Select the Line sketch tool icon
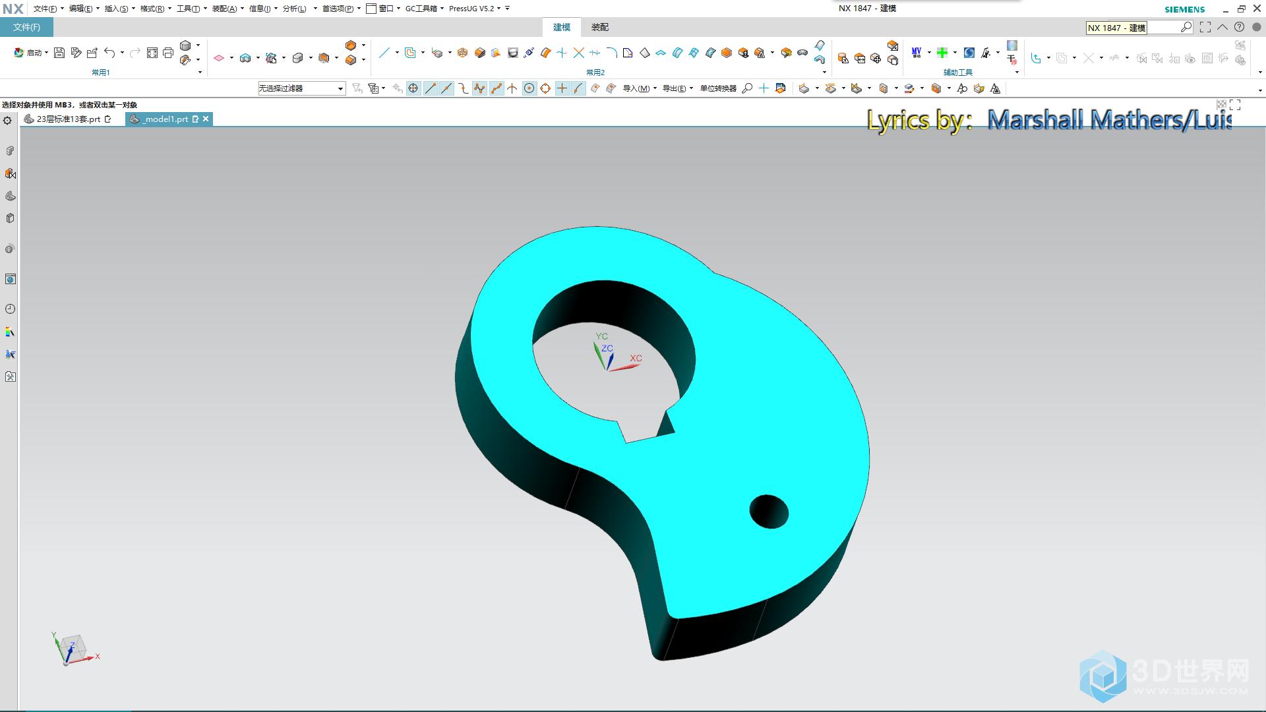This screenshot has height=712, width=1266. [384, 53]
